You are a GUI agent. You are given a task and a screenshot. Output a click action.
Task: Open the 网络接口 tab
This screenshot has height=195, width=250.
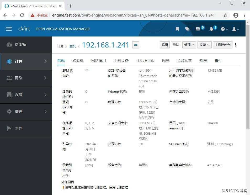(98, 61)
